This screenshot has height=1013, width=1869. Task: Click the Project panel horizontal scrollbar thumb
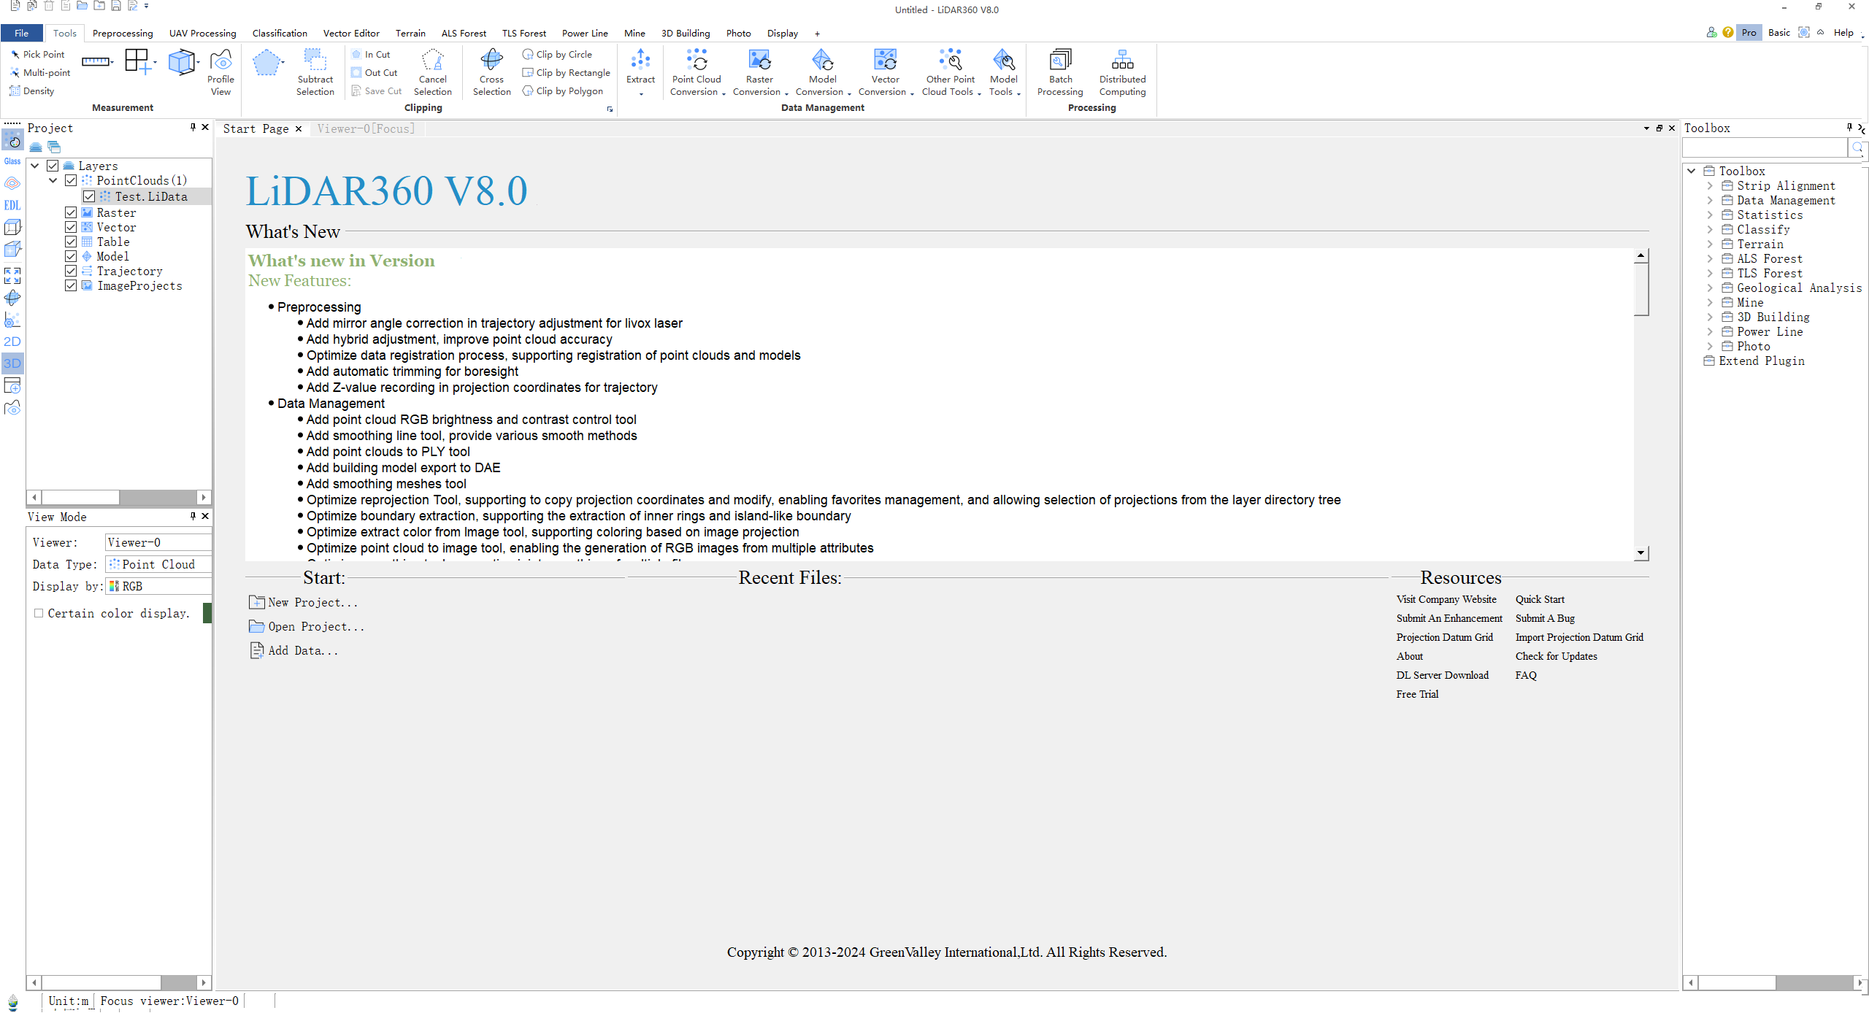click(80, 497)
